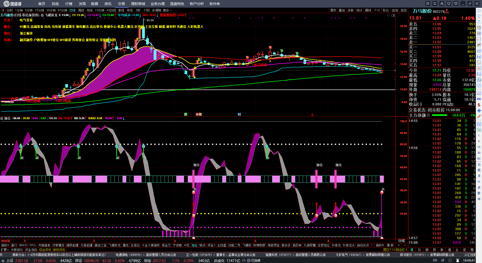Image resolution: width=482 pixels, height=263 pixels.
Task: Show more indicator tabs with the arrow
Action: pos(372,245)
